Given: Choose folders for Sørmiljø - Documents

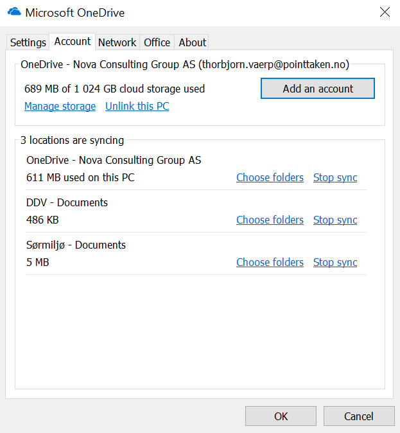Looking at the screenshot, I should pyautogui.click(x=270, y=262).
